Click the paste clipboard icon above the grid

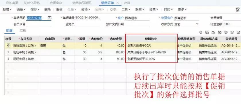click(x=213, y=32)
